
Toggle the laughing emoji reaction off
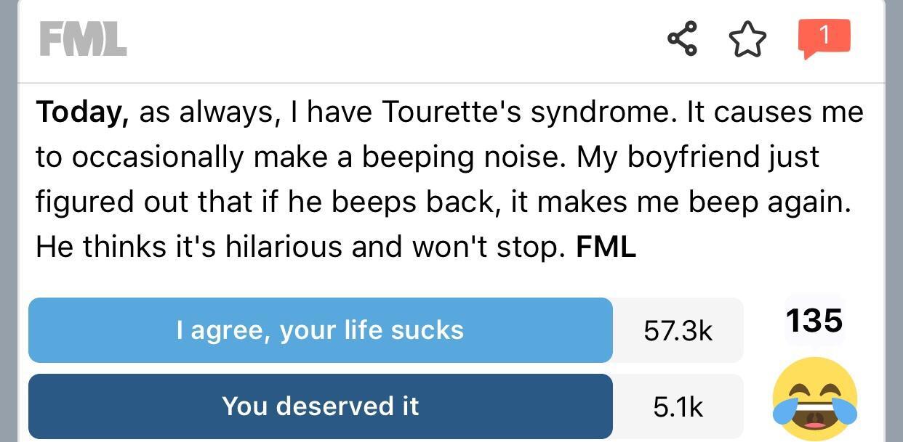[x=814, y=398]
